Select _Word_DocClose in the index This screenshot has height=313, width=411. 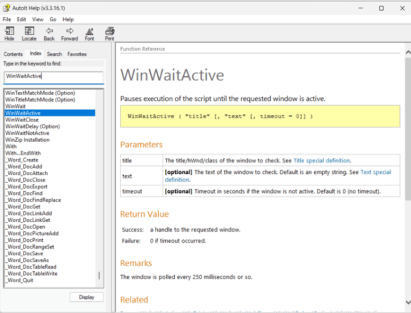(26, 180)
